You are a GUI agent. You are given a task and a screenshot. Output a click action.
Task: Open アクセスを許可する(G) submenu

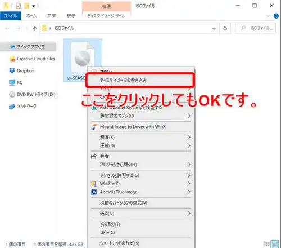click(x=140, y=175)
